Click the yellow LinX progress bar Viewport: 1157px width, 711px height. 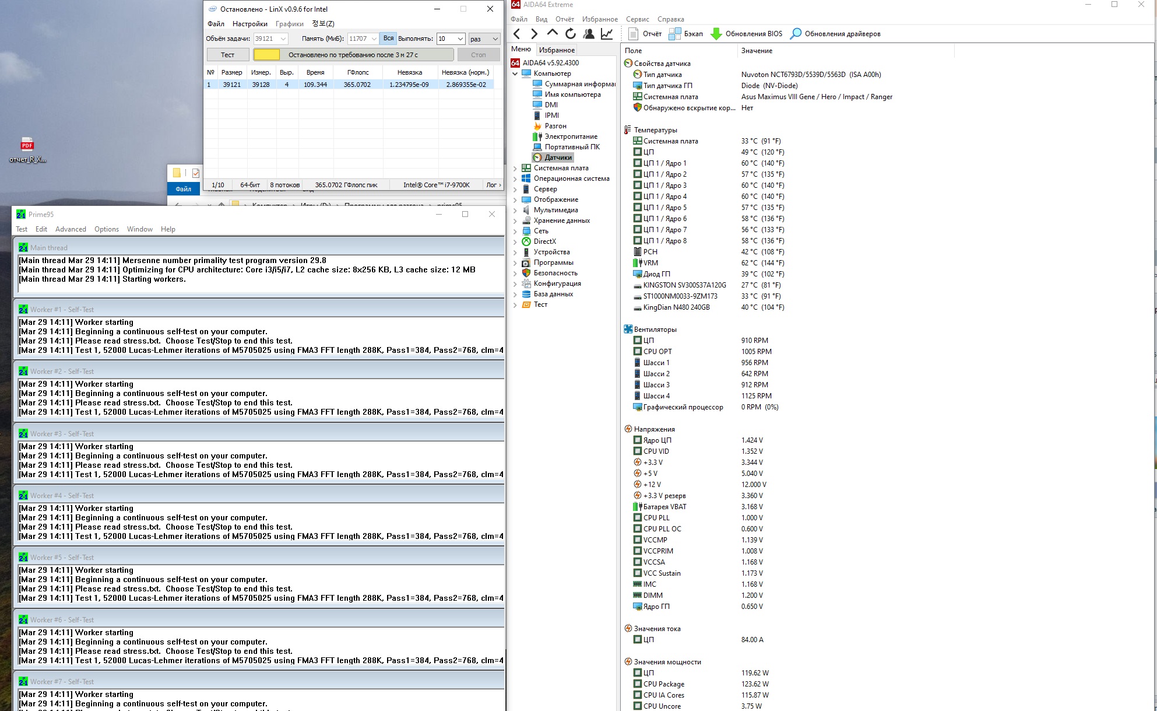[267, 55]
